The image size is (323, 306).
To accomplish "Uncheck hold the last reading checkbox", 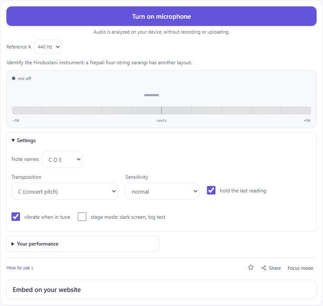I will click(211, 190).
